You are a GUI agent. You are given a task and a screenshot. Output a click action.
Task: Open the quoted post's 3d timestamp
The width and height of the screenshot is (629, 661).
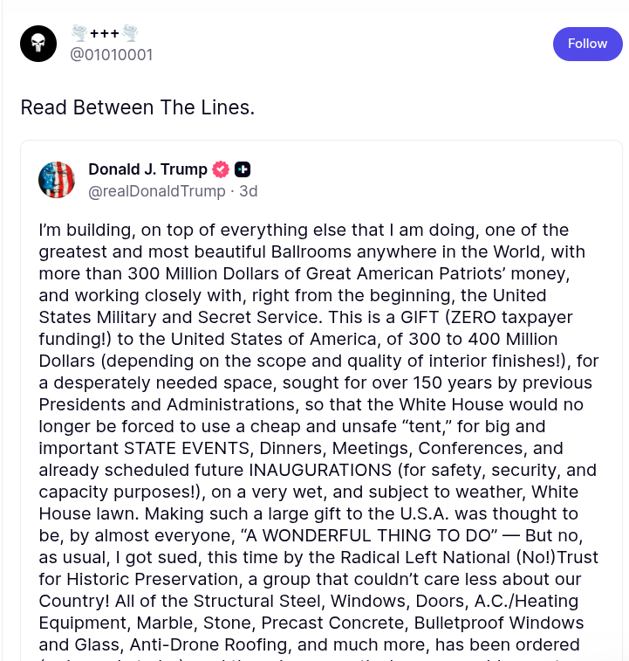click(248, 191)
